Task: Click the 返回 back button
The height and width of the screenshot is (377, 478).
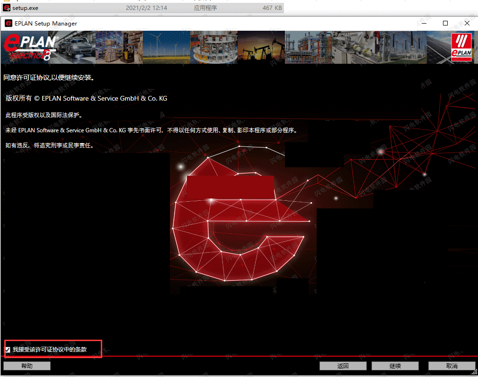Action: pyautogui.click(x=343, y=366)
